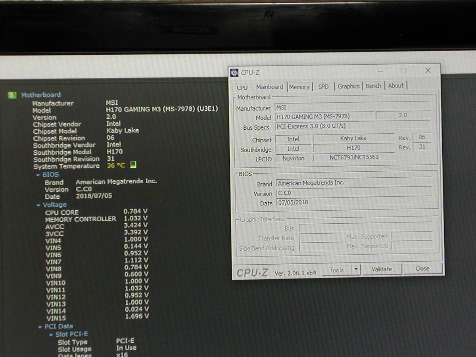Open the Bench tab
The height and width of the screenshot is (357, 476).
click(373, 86)
